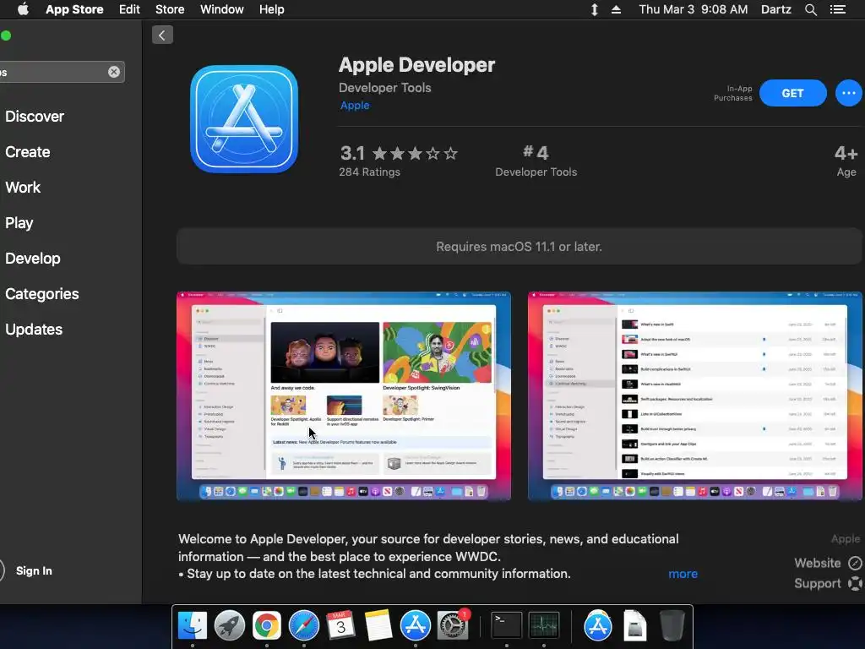Open the Trash in Dock

tap(672, 626)
